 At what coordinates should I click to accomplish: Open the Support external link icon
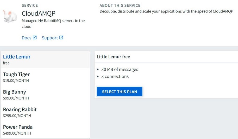point(61,37)
